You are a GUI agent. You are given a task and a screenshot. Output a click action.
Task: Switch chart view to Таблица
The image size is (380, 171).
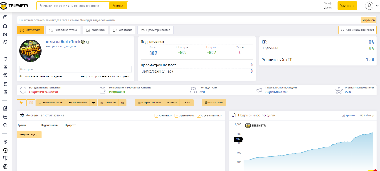(x=366, y=116)
